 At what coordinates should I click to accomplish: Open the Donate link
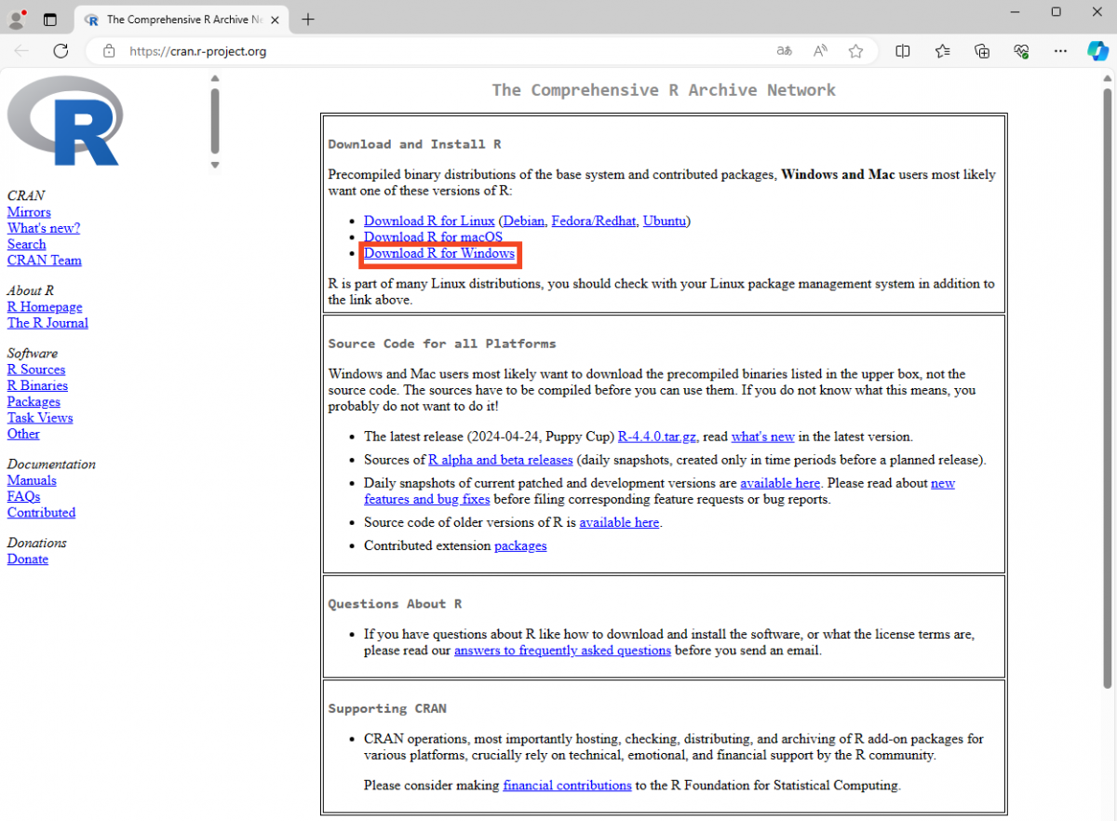[x=27, y=559]
